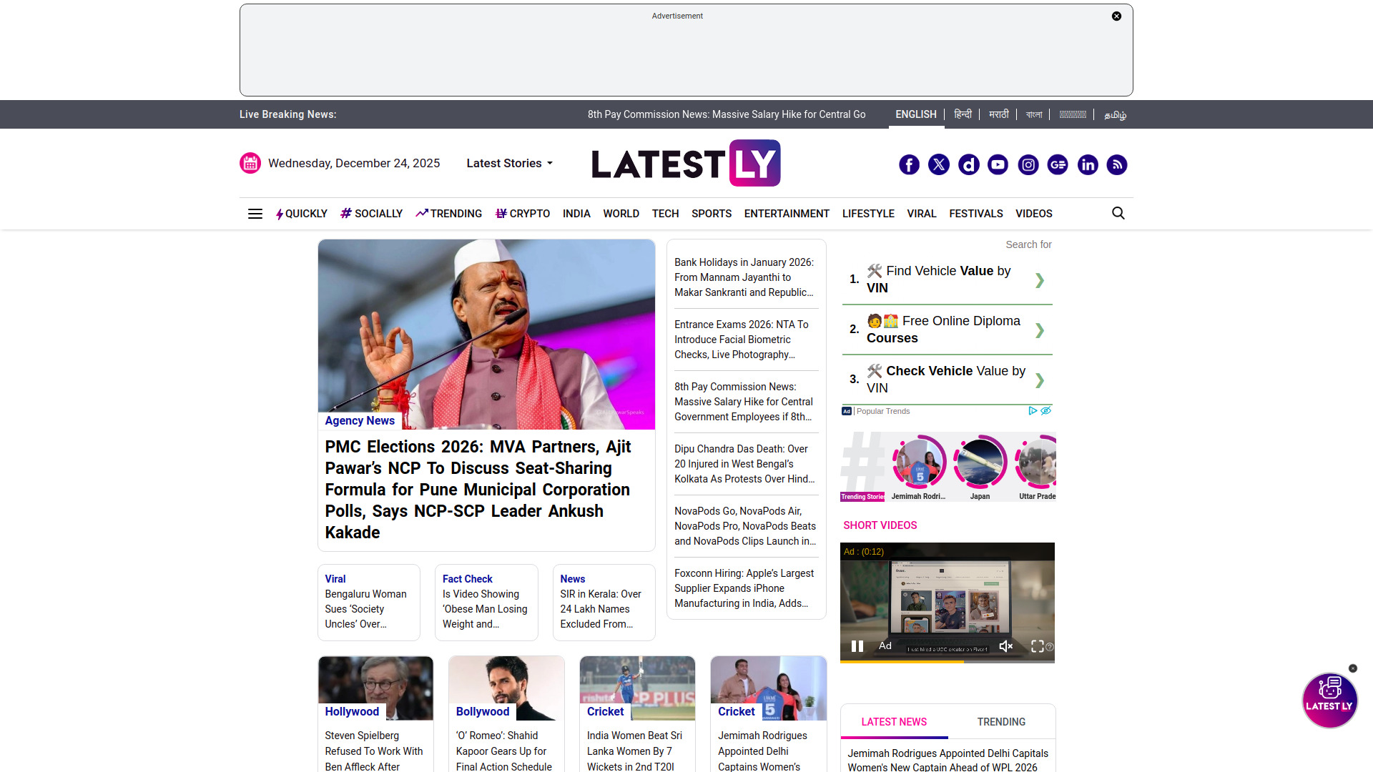
Task: Read the Bank Holidays in January 2026 story
Action: (x=744, y=277)
